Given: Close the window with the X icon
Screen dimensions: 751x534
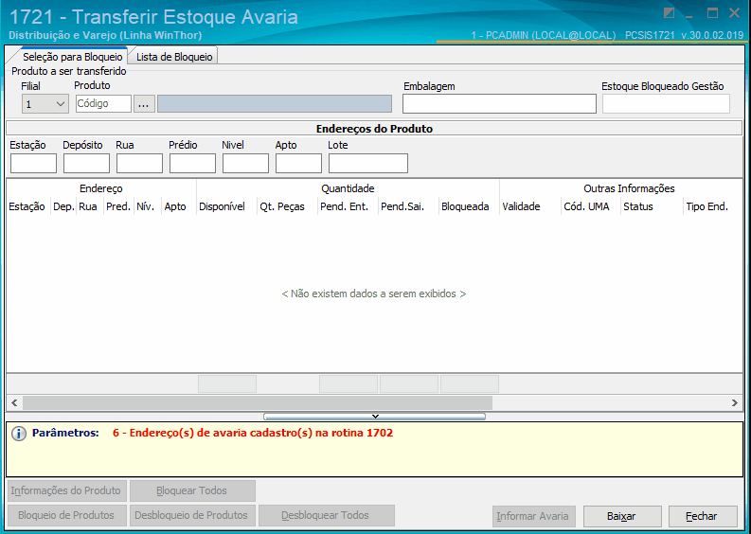Looking at the screenshot, I should pyautogui.click(x=734, y=13).
